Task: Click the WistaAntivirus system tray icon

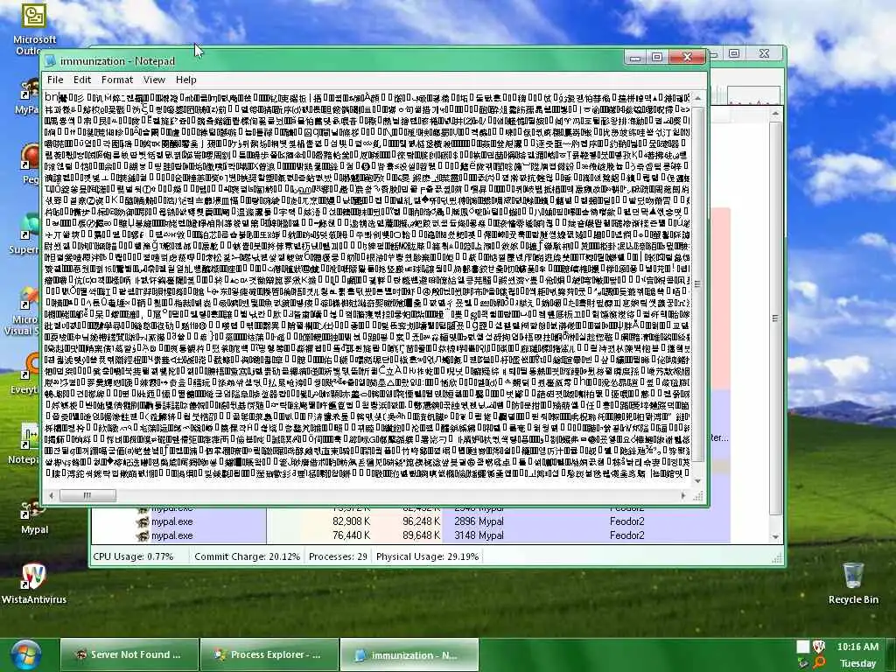Action: [818, 647]
